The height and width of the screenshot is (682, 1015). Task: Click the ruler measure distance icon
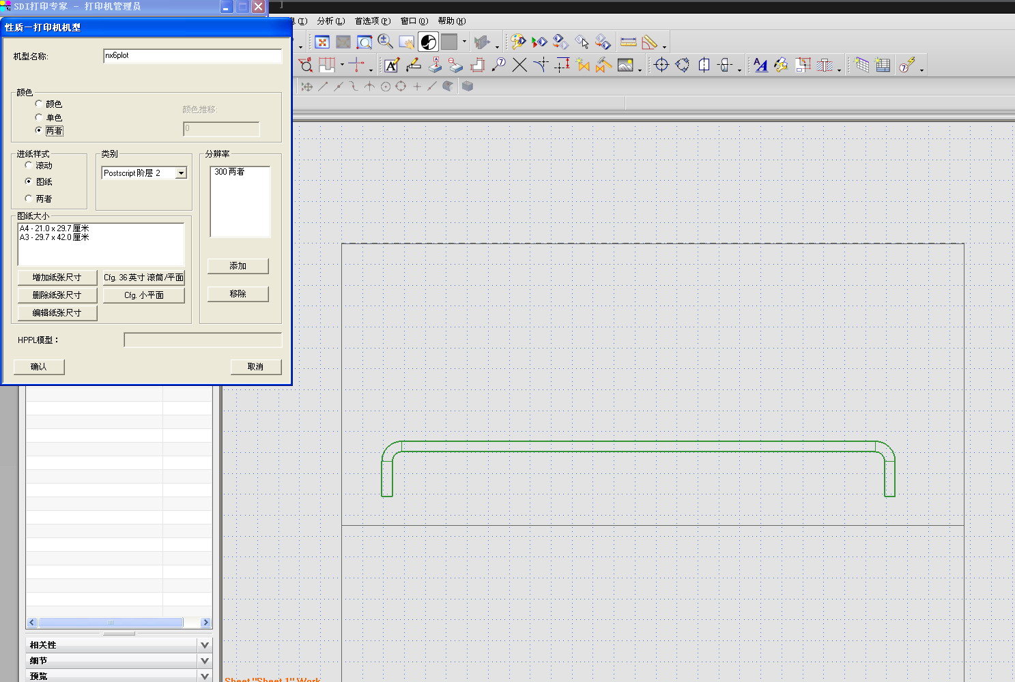(628, 42)
